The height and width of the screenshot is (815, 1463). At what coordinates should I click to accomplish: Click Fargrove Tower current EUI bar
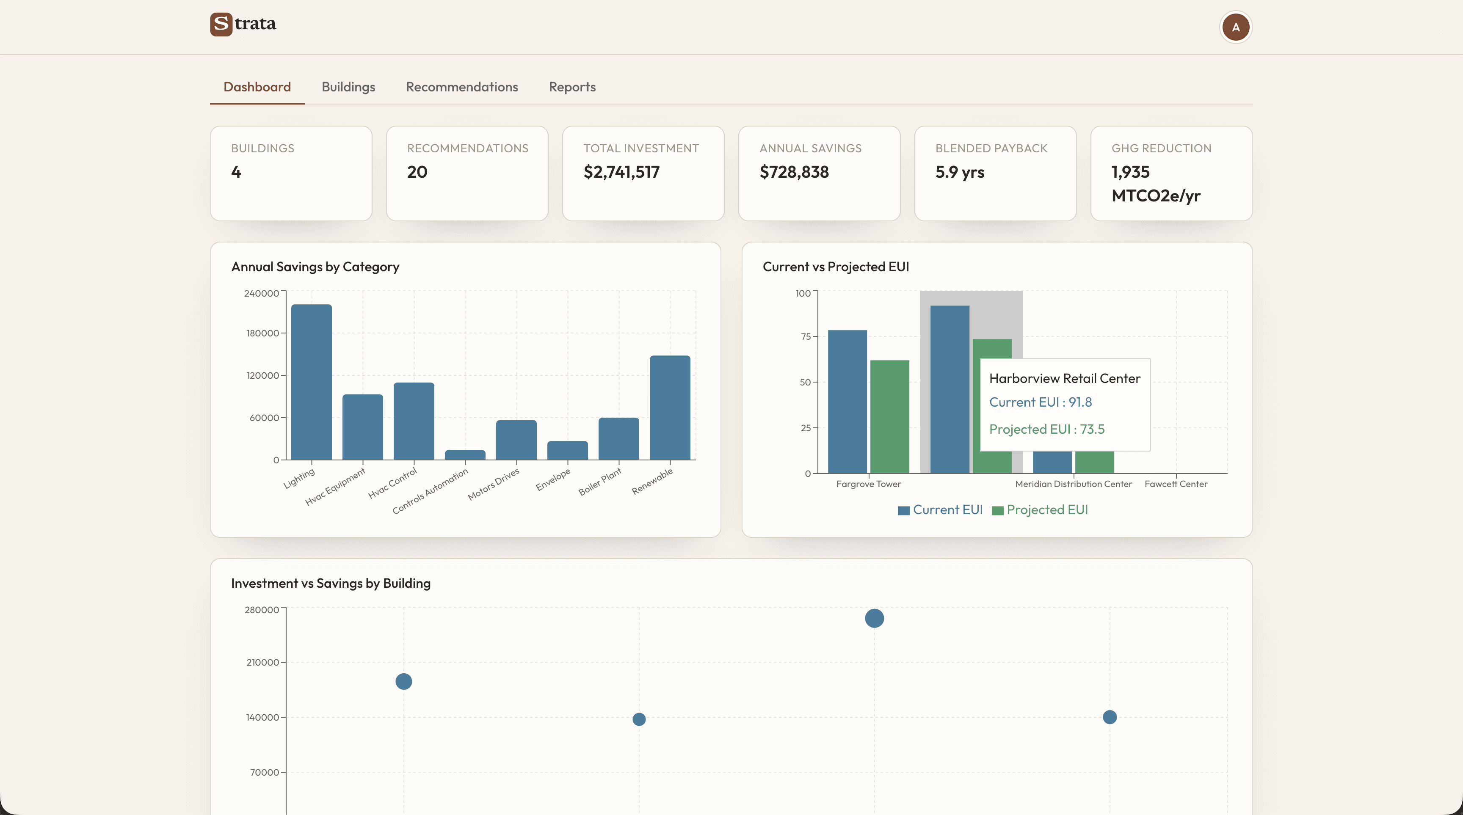[847, 402]
